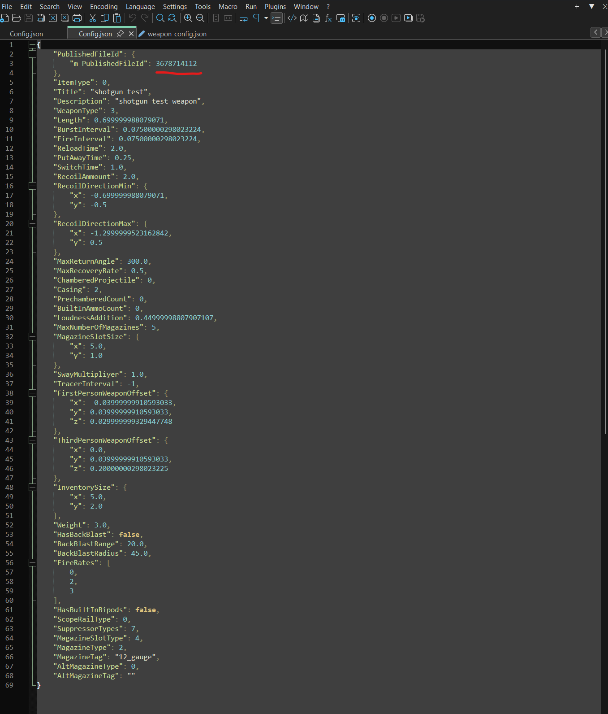Switch to the weapon_config.json tab
Viewport: 608px width, 714px height.
(177, 34)
